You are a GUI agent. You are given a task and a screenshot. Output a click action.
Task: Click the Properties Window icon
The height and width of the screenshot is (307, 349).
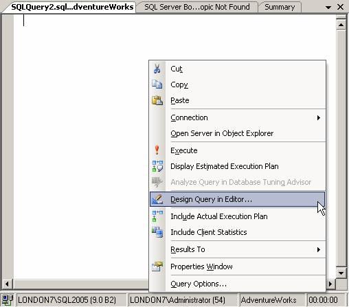(157, 266)
